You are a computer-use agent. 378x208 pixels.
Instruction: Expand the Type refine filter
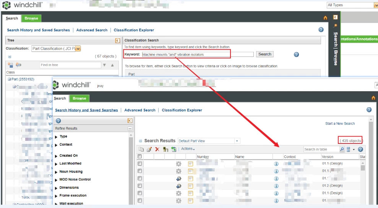click(x=56, y=137)
